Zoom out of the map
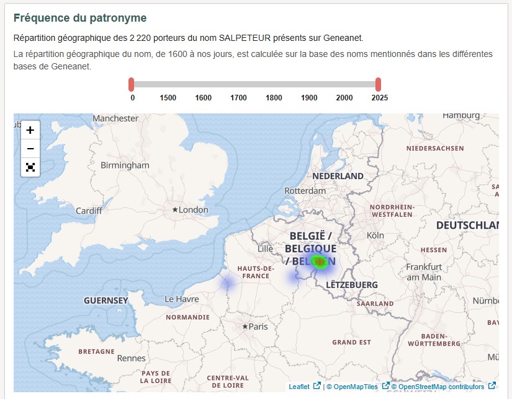The image size is (512, 399). 29,149
